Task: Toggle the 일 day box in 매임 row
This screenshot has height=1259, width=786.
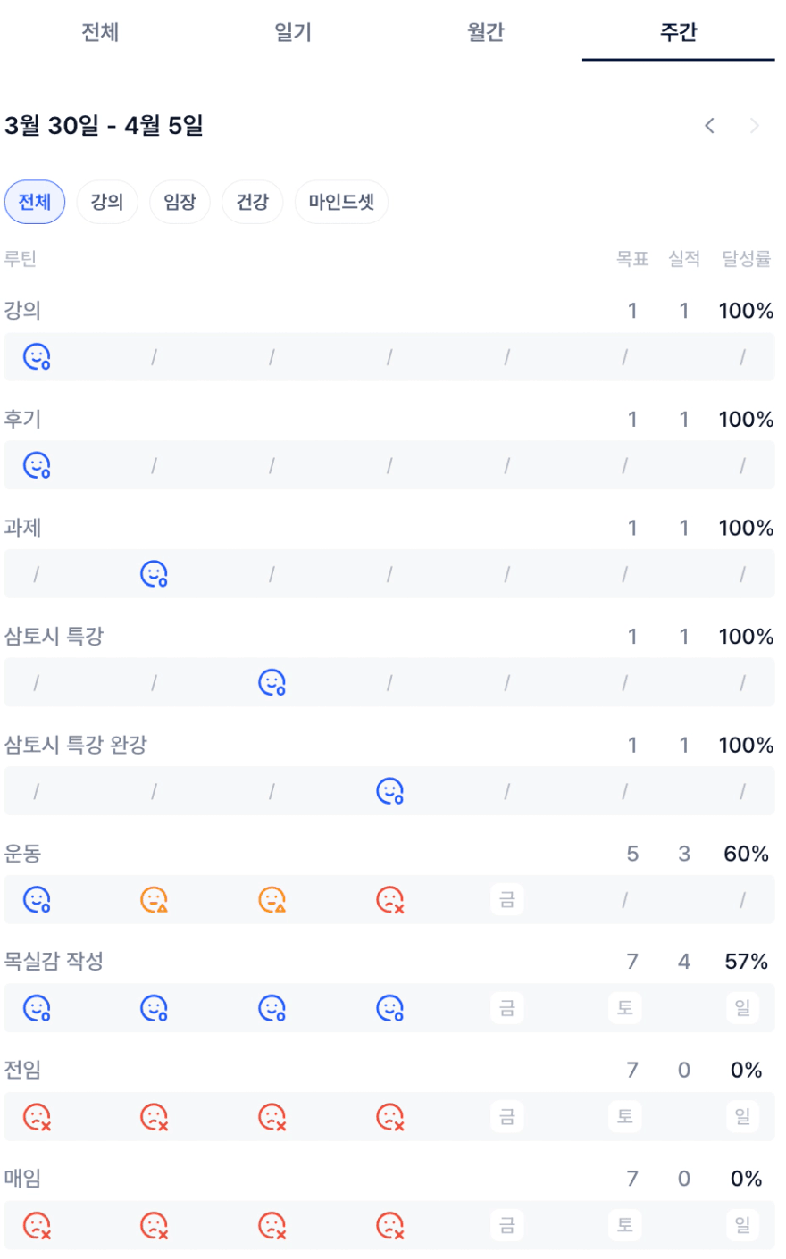Action: pos(743,1225)
